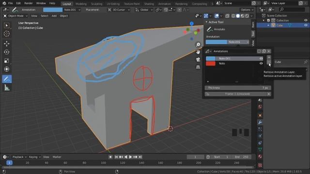The height and width of the screenshot is (174, 310).
Task: Toggle Collection visibility eye in outliner
Action: [306, 20]
